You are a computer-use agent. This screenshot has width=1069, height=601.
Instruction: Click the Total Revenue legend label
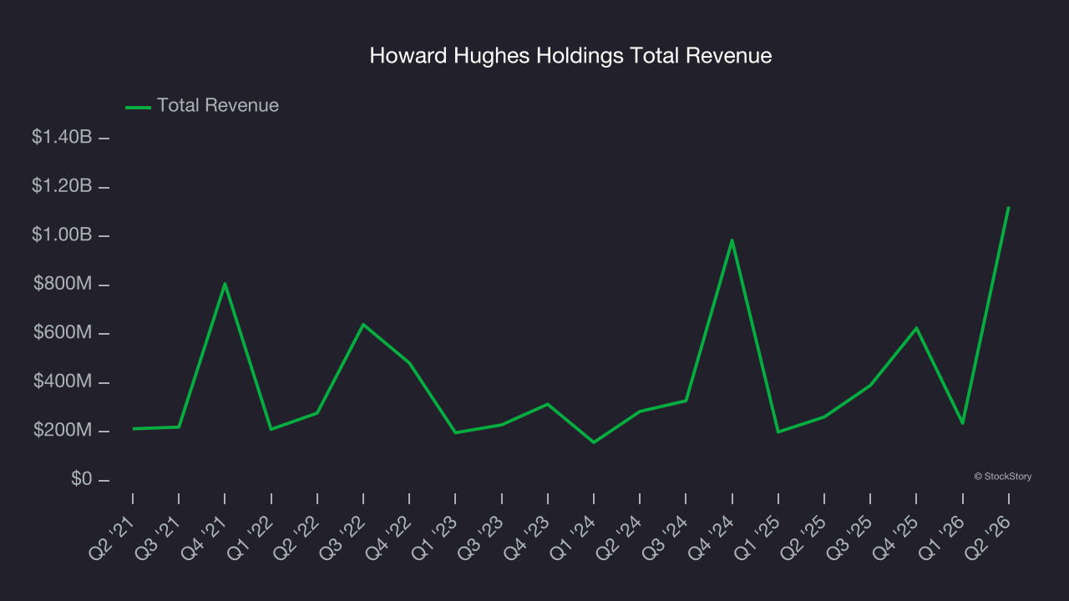[218, 106]
